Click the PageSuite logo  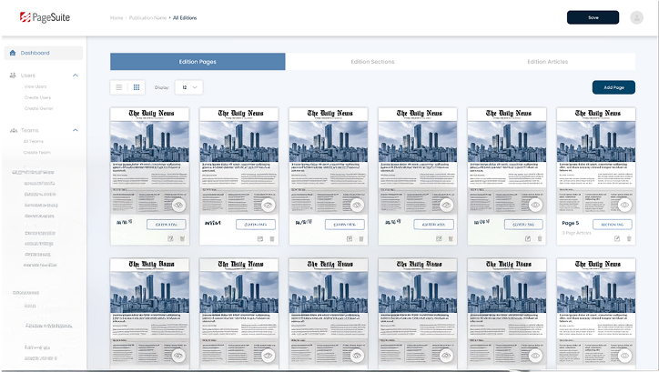click(x=36, y=17)
